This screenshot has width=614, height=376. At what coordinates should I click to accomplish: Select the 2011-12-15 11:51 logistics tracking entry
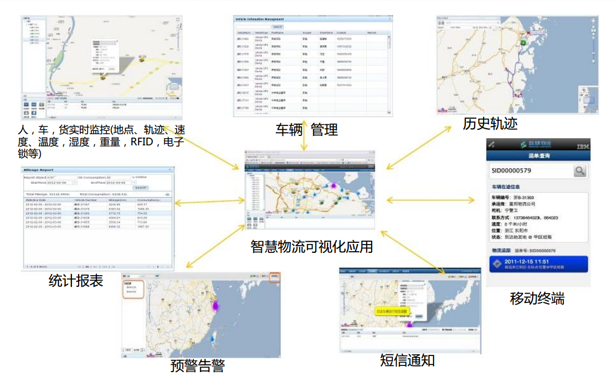click(x=539, y=263)
